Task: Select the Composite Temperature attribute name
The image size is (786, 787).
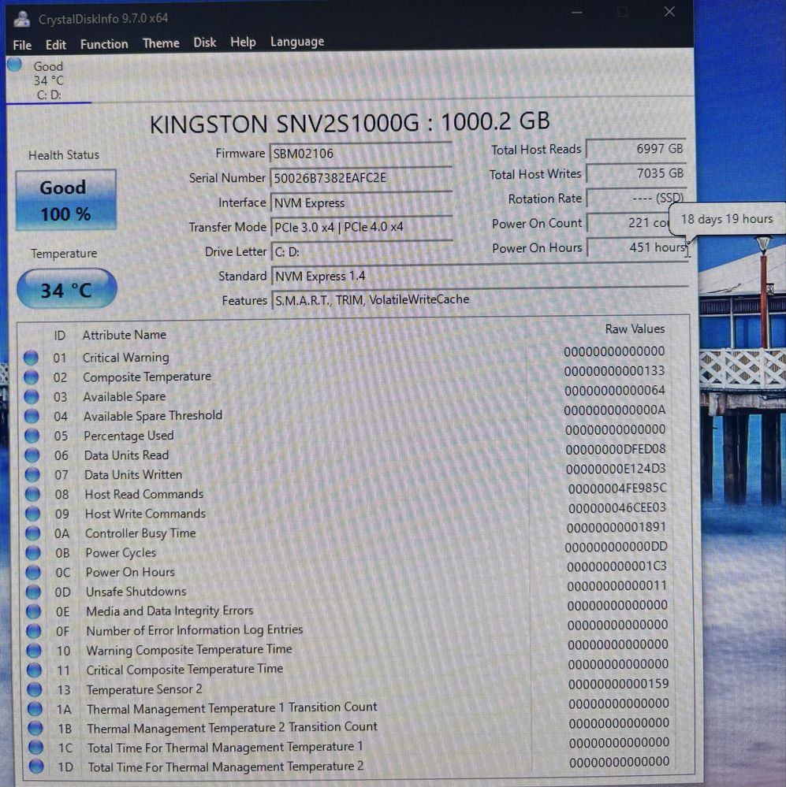Action: coord(147,377)
